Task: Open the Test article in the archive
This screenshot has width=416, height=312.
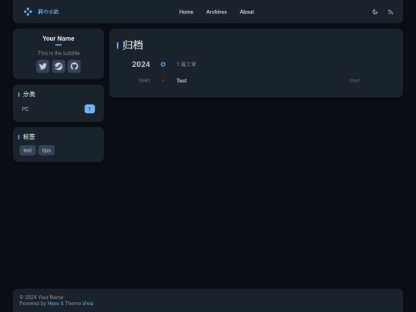Action: (x=182, y=81)
